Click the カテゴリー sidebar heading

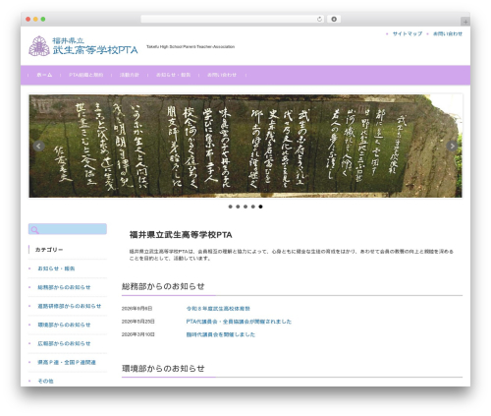coord(49,250)
